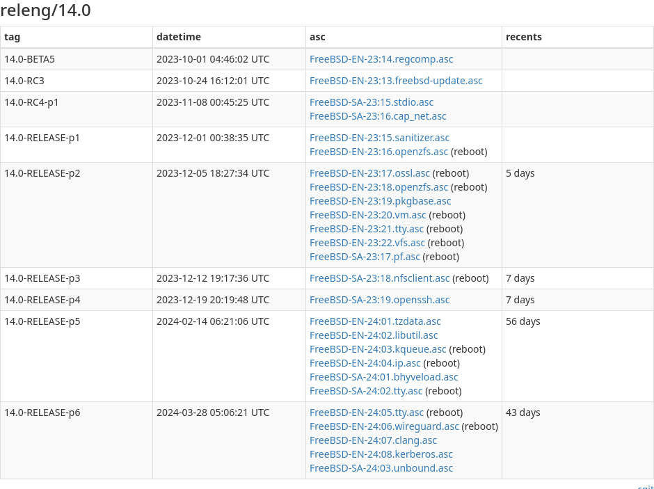Viewport: 654px width, 489px height.
Task: Click the "recents" column header
Action: [x=524, y=37]
